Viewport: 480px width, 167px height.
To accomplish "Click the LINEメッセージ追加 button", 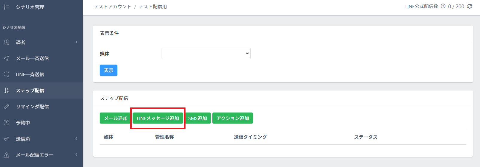I will (x=158, y=118).
